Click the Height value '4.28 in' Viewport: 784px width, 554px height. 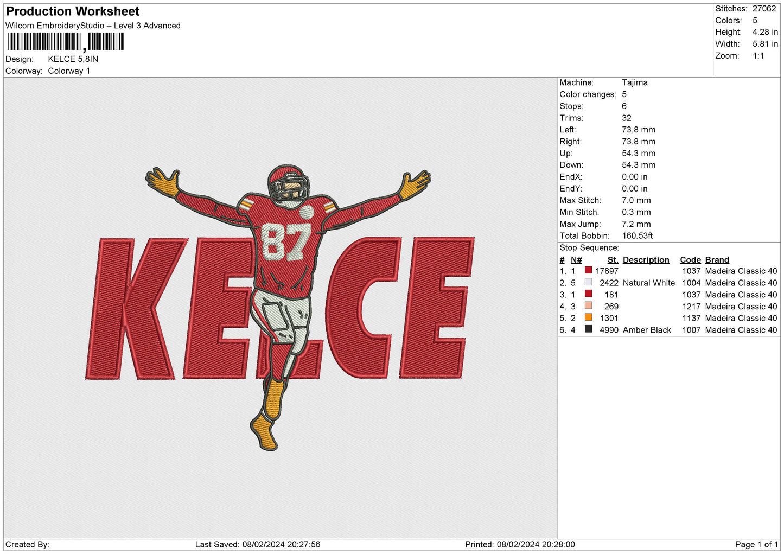tap(765, 32)
